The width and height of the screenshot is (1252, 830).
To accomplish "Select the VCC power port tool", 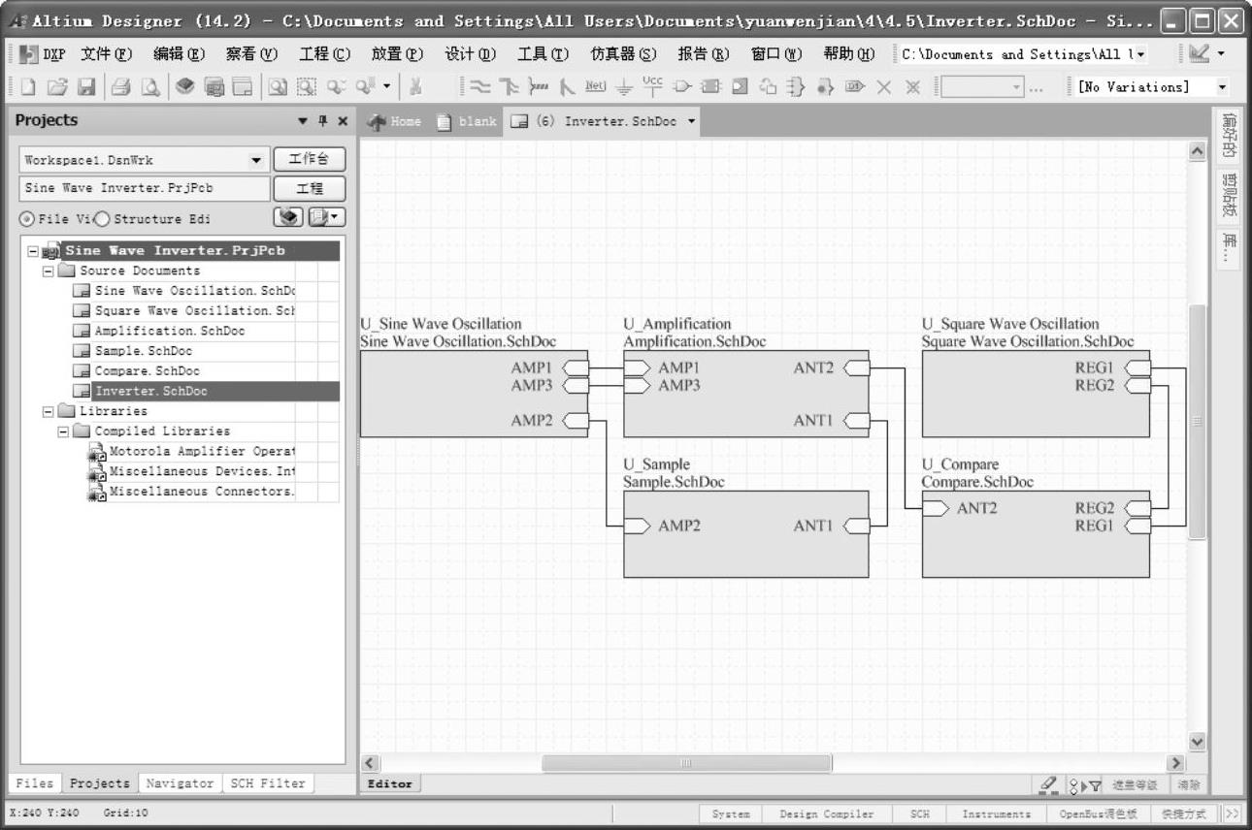I will tap(652, 86).
